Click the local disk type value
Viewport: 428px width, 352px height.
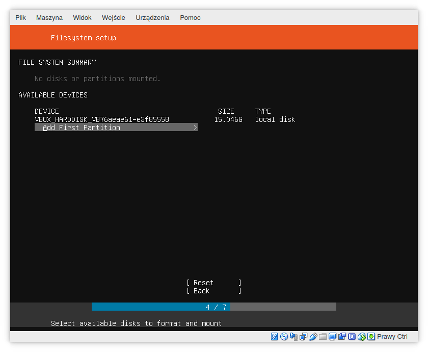point(275,119)
